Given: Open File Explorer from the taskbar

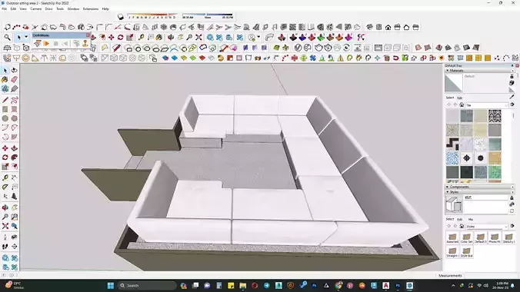Looking at the screenshot, I should click(243, 285).
